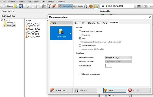Image resolution: width=153 pixels, height=97 pixels.
Task: Open the DVD disc type dropdown
Action: click(61, 23)
